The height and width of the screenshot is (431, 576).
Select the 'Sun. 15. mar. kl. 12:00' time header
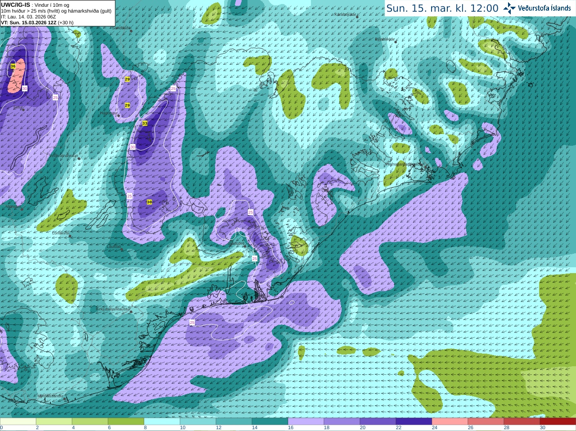click(x=442, y=8)
